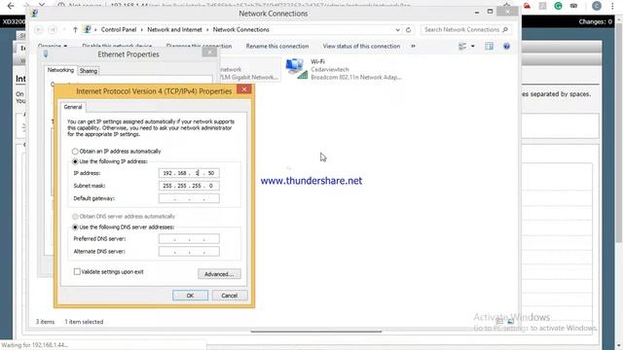Switch to the Sharing tab in Ethernet Properties

(89, 71)
